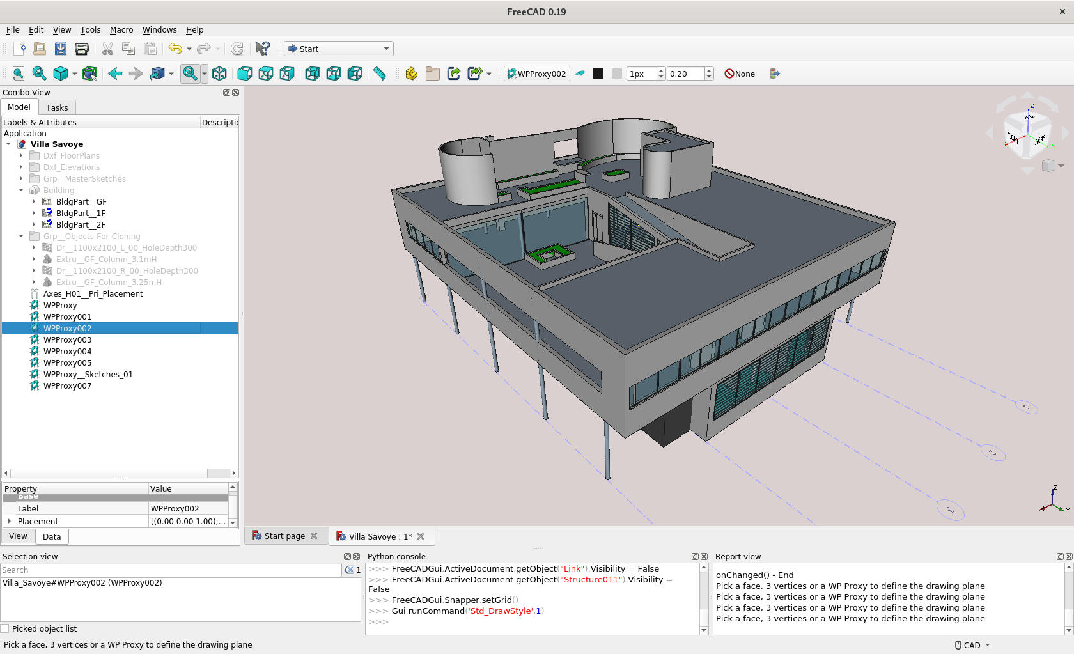Click the grey face color swatch
Viewport: 1074px width, 654px height.
[617, 74]
